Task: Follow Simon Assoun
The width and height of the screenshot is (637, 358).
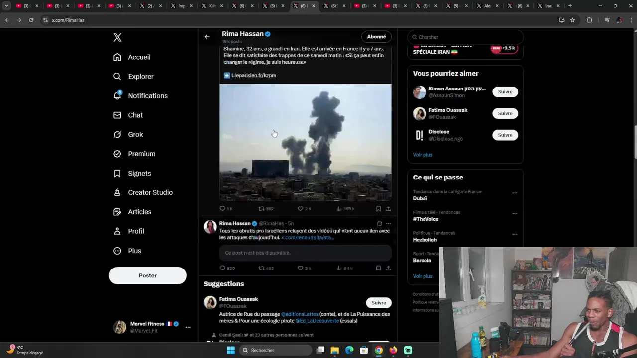Action: click(505, 92)
